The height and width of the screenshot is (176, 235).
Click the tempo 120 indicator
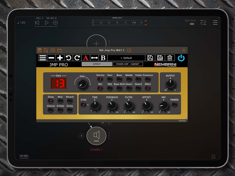click(21, 22)
